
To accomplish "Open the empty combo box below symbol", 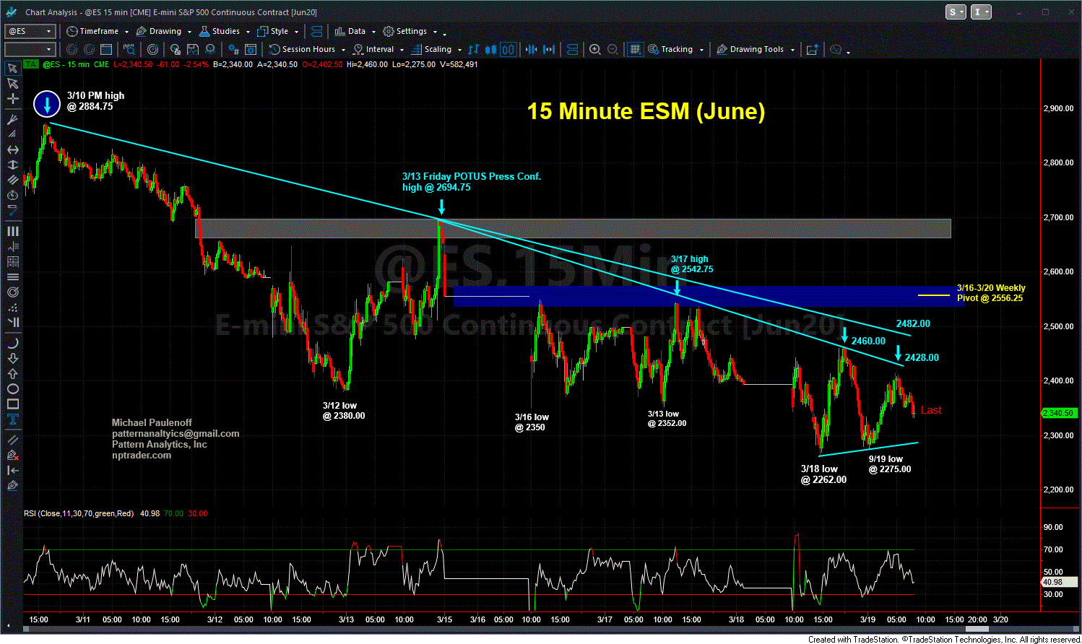I will coord(30,50).
